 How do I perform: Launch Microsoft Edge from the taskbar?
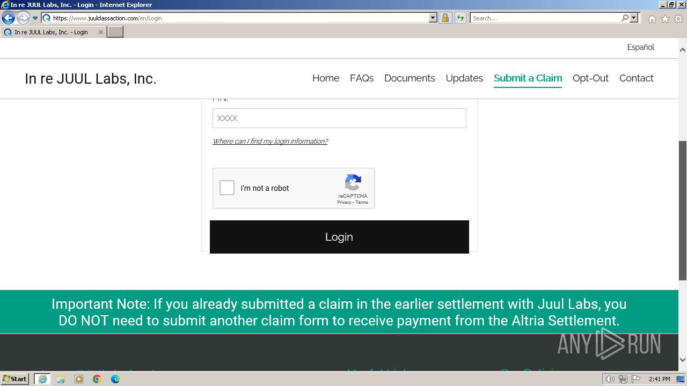[x=115, y=379]
